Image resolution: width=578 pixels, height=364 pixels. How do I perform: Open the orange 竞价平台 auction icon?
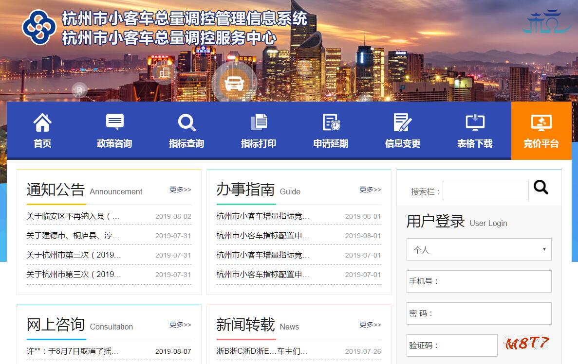pos(541,122)
